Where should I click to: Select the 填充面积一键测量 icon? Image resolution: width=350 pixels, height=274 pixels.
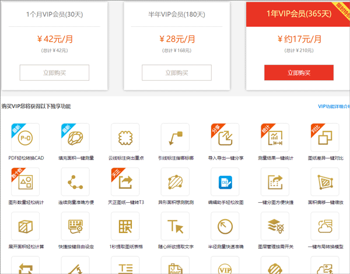pos(75,137)
